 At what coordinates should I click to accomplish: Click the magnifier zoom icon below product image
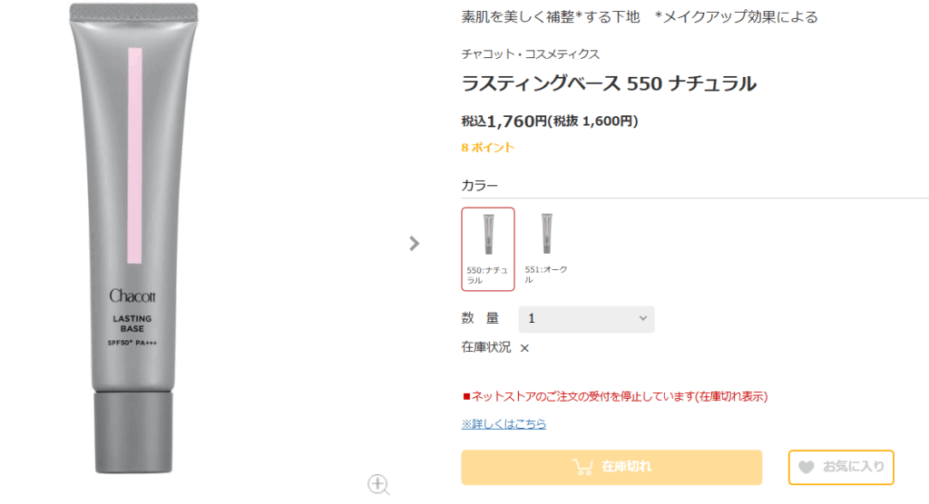(x=378, y=484)
